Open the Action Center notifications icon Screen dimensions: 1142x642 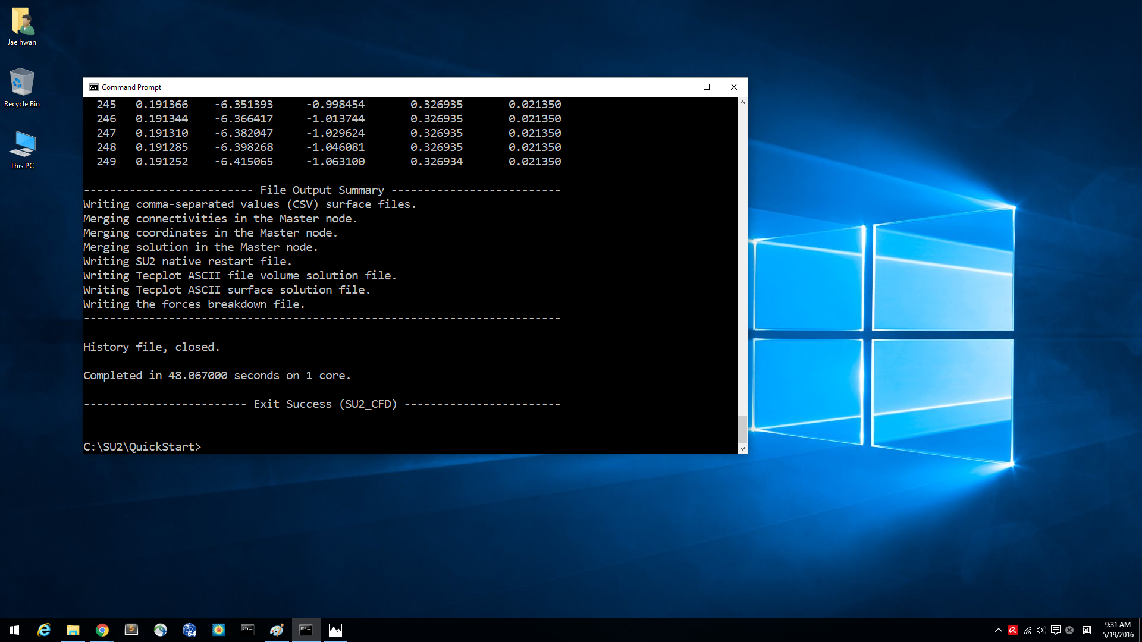[1055, 630]
